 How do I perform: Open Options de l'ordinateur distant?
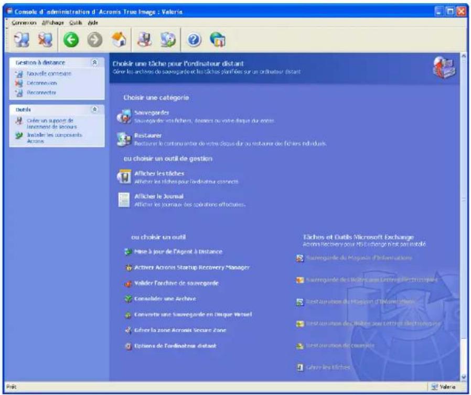(x=175, y=346)
